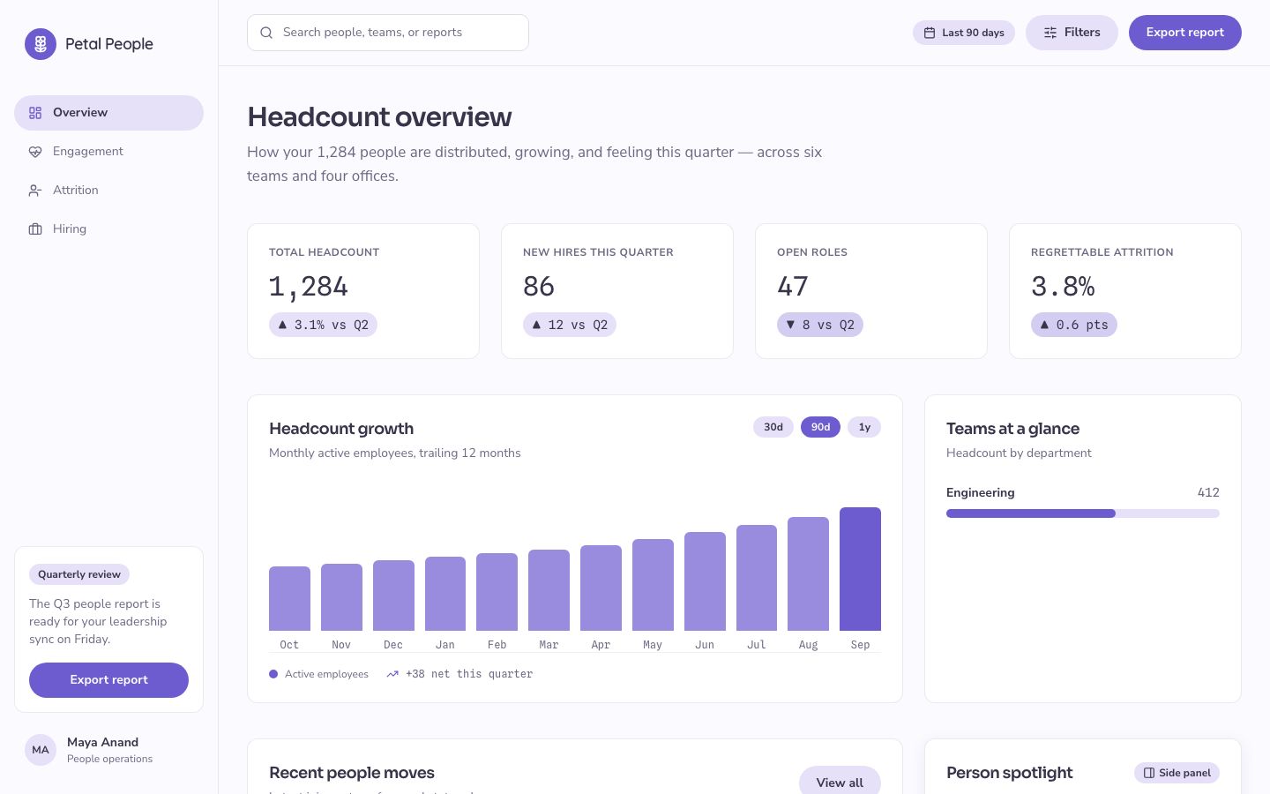The height and width of the screenshot is (794, 1270).
Task: Click the Mar bar in headcount chart
Action: point(549,590)
